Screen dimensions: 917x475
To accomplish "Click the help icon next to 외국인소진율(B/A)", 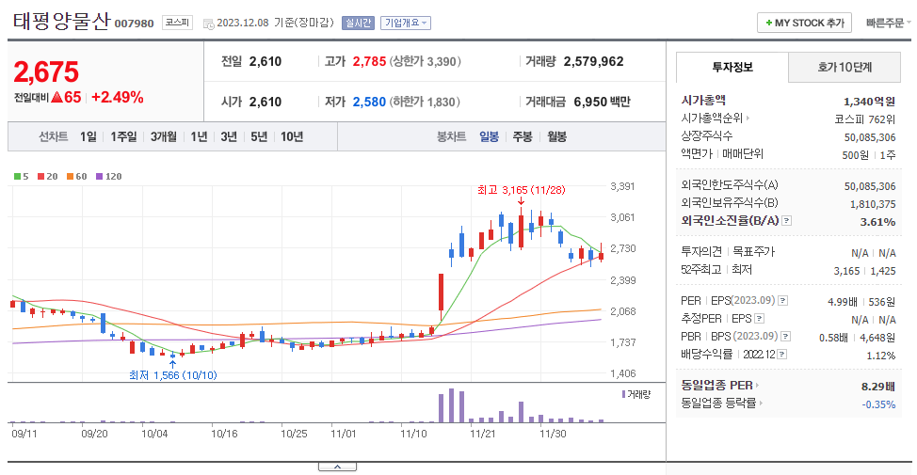I will pyautogui.click(x=786, y=221).
